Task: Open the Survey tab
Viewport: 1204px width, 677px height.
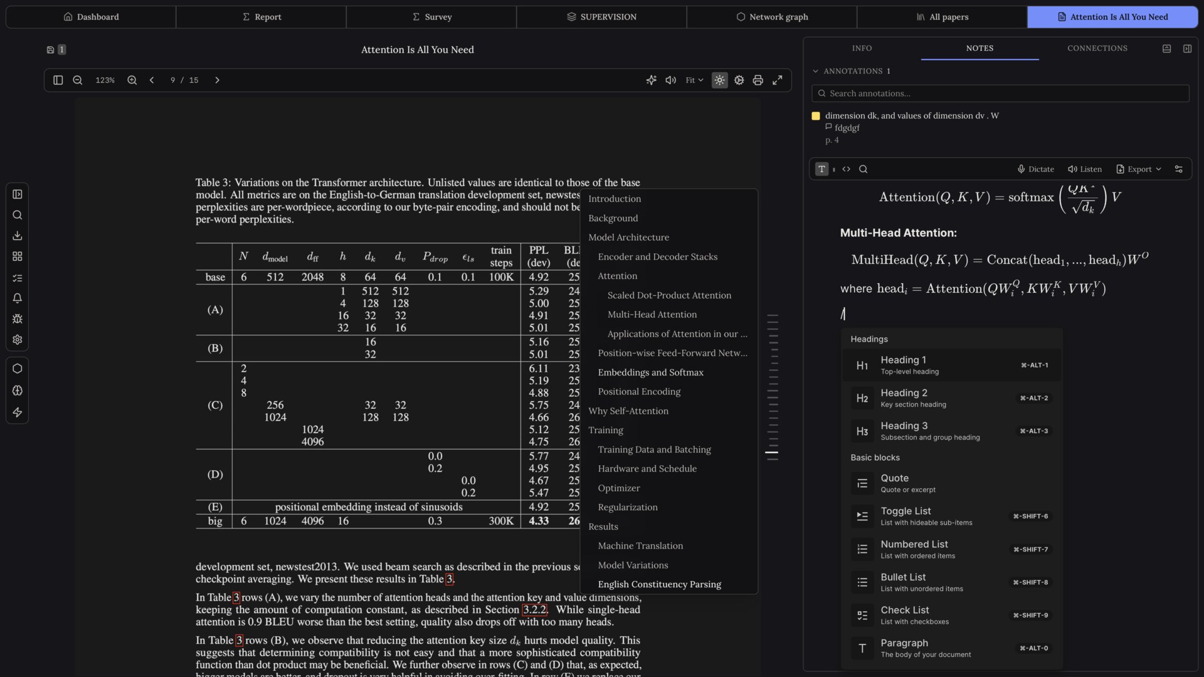Action: click(431, 17)
